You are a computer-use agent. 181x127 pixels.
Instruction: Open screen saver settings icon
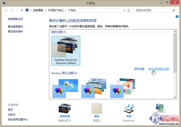click(x=161, y=108)
